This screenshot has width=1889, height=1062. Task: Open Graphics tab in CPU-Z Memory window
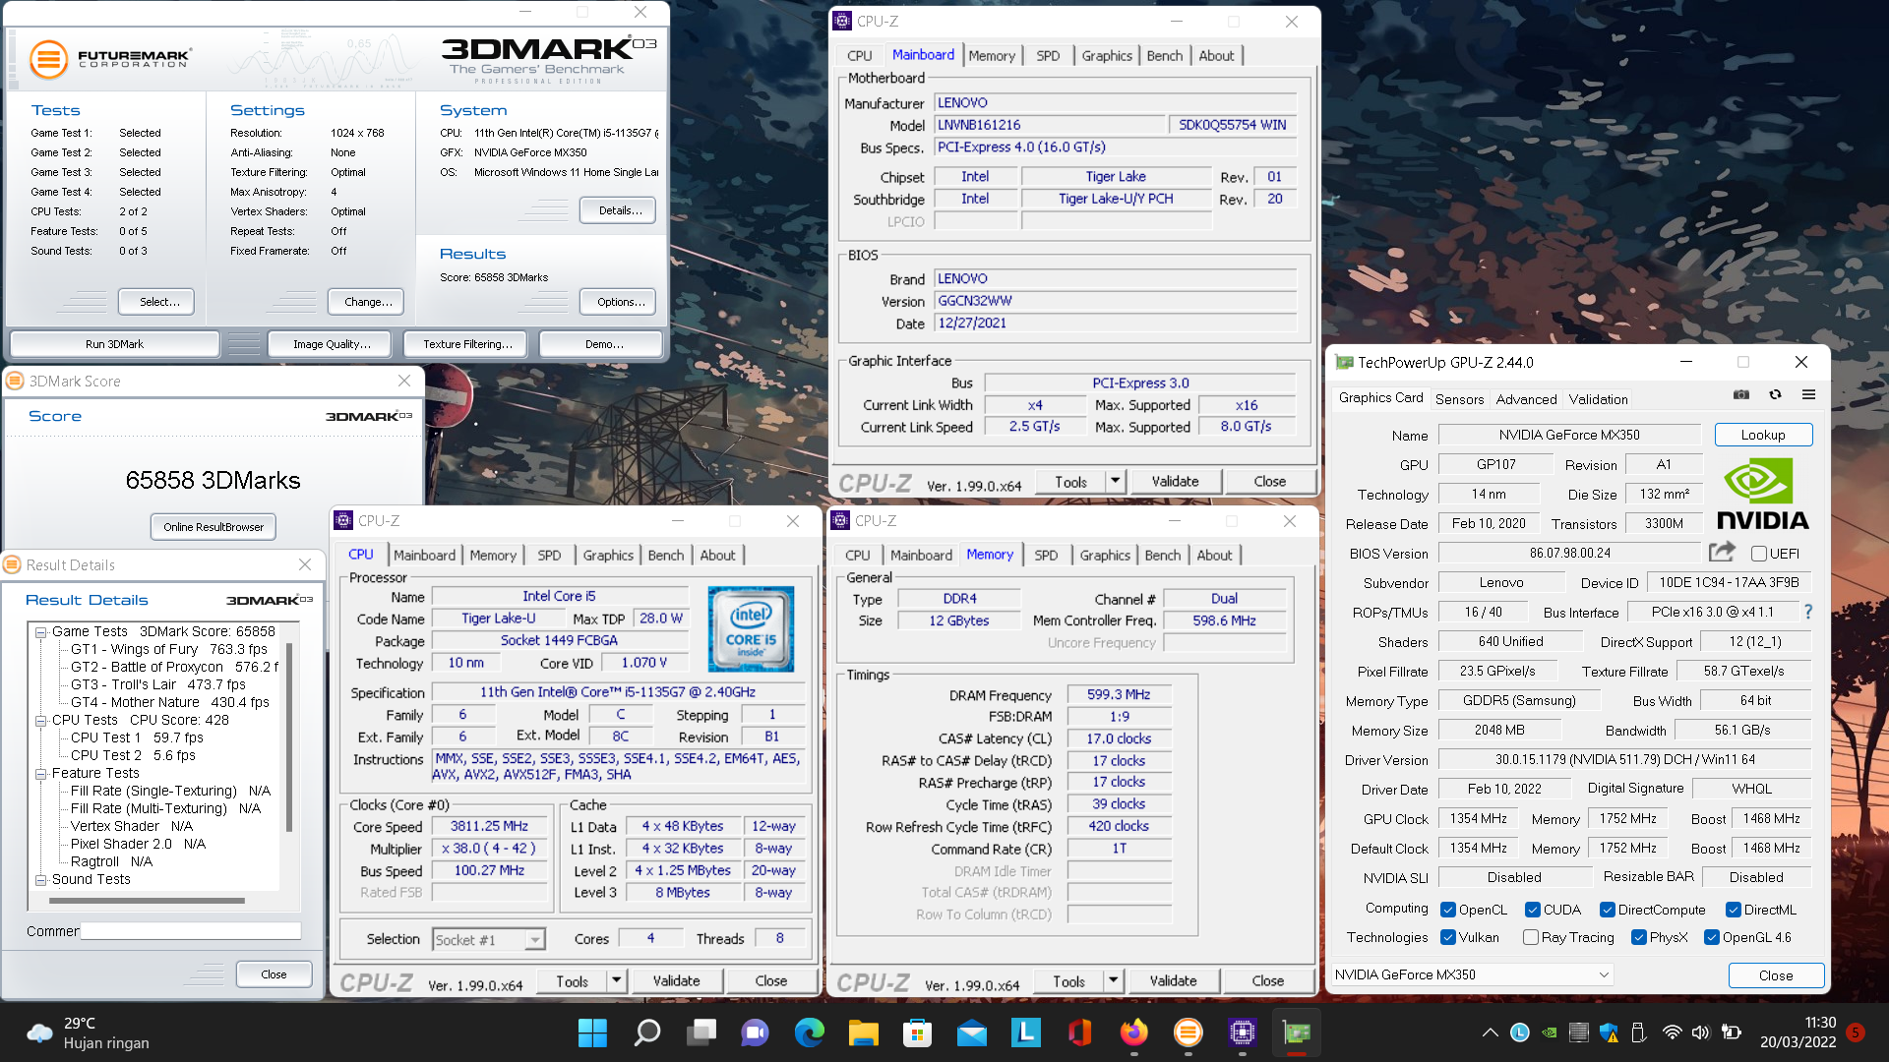tap(1105, 556)
